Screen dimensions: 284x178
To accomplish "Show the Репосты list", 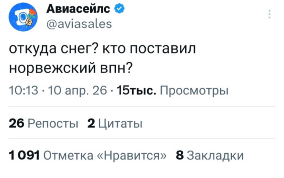I will [52, 123].
